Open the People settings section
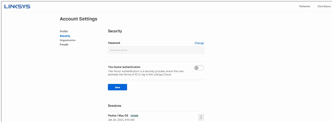Screen dimensions: 332x122 [64, 45]
